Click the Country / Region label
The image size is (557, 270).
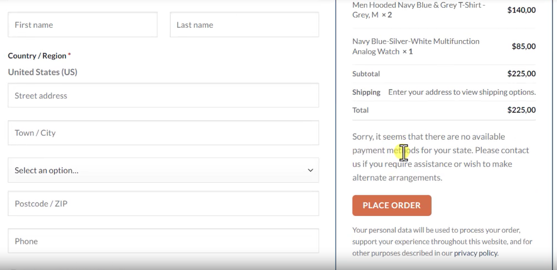[36, 56]
